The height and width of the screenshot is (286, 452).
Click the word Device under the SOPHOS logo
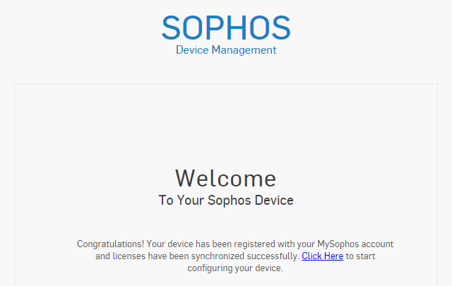(192, 50)
